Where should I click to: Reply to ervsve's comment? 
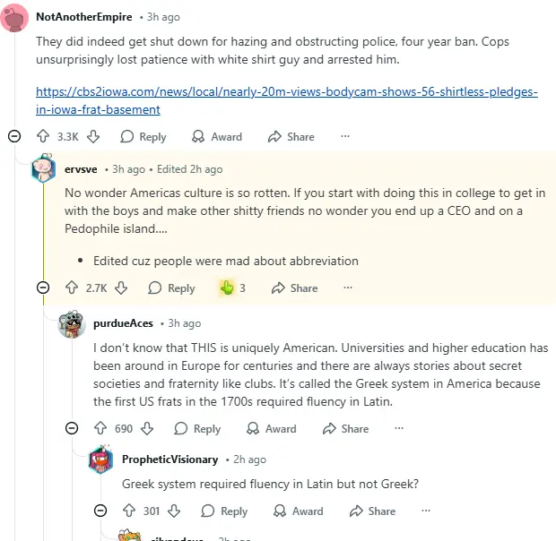point(171,288)
